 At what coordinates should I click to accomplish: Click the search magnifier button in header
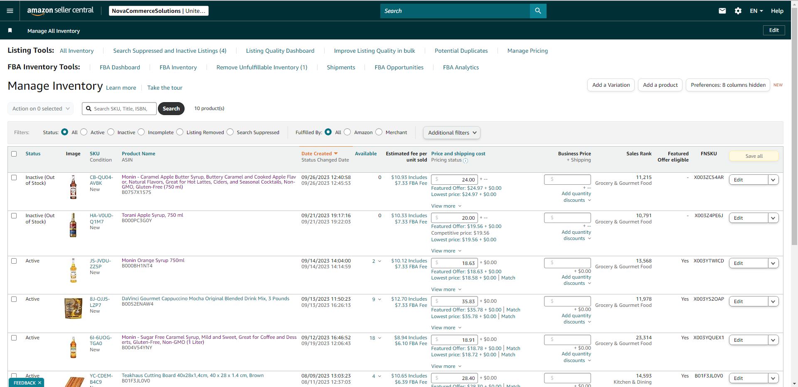538,11
